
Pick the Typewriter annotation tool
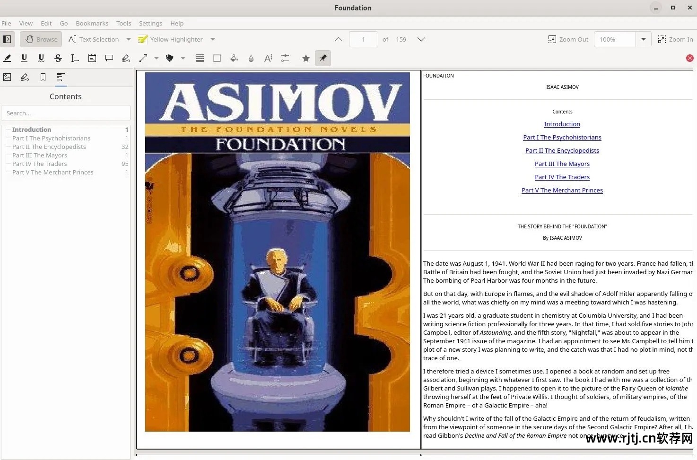[x=75, y=58]
